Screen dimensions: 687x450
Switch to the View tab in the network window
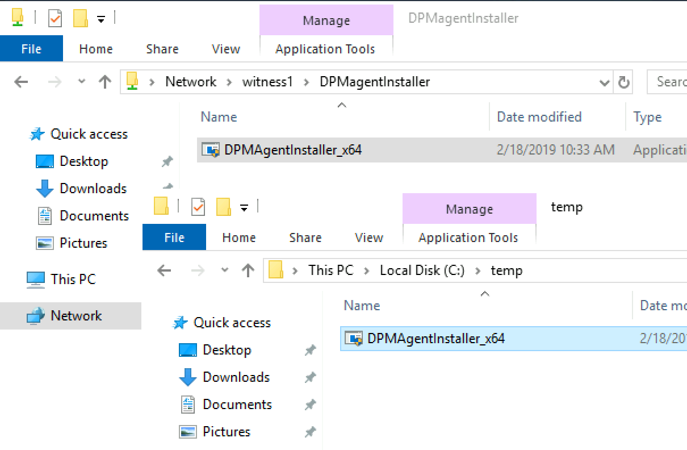pyautogui.click(x=226, y=49)
